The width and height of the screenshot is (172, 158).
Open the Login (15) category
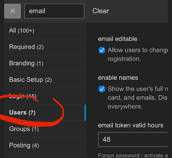(45, 96)
